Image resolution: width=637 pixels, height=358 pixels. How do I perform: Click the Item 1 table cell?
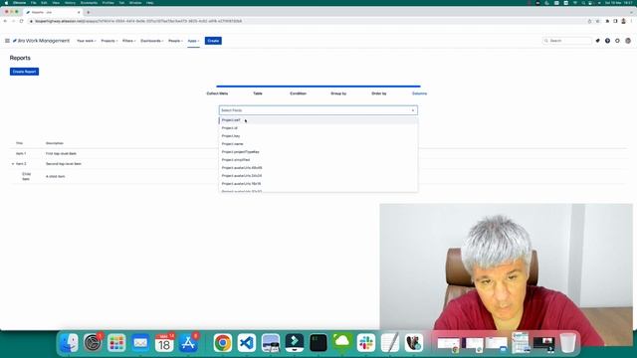(21, 154)
